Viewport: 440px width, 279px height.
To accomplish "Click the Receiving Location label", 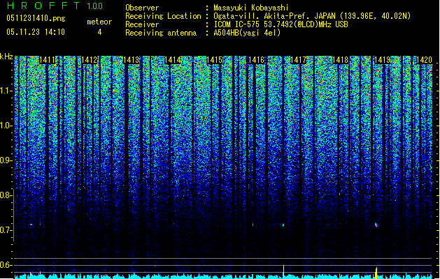I will 163,16.
